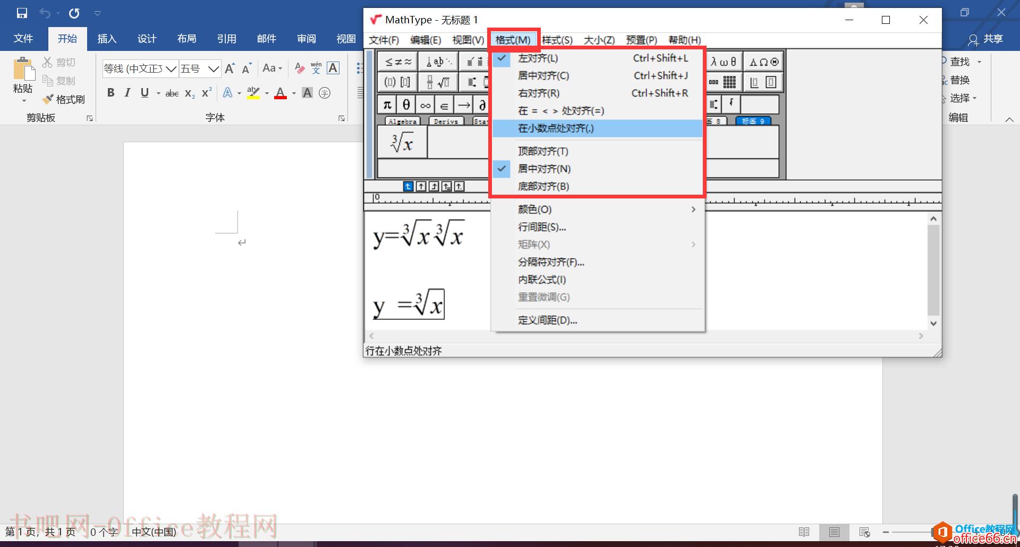Open the spaces and ellipses palette
The width and height of the screenshot is (1020, 547).
point(438,62)
